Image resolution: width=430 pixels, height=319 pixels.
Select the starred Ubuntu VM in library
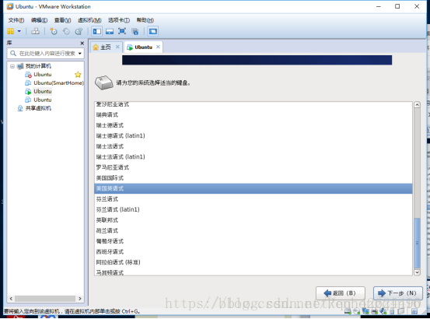pos(43,75)
